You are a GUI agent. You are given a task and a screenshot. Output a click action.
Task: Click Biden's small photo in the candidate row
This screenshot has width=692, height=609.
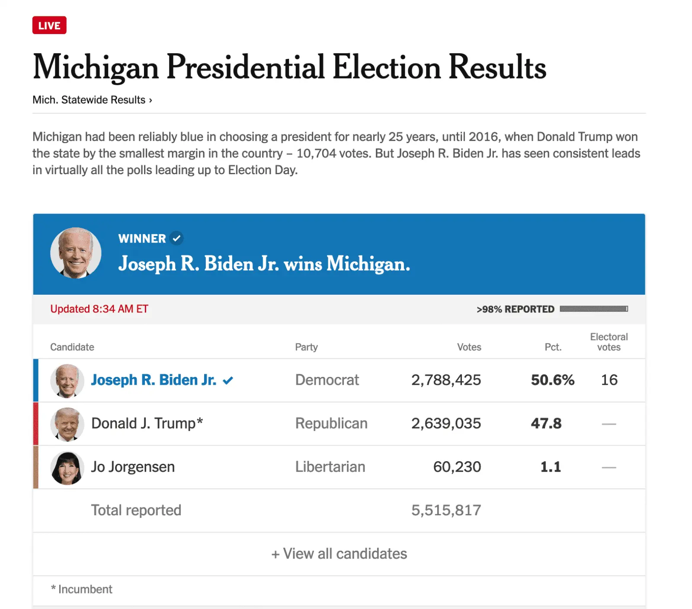67,381
